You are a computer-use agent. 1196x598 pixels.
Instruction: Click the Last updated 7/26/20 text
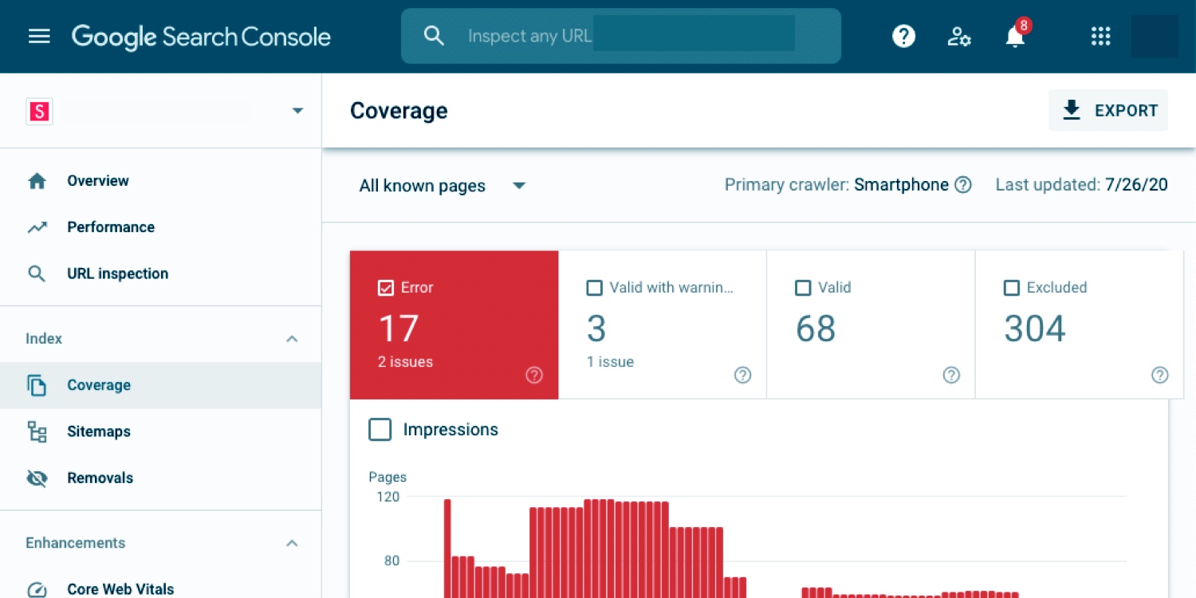pyautogui.click(x=1081, y=185)
